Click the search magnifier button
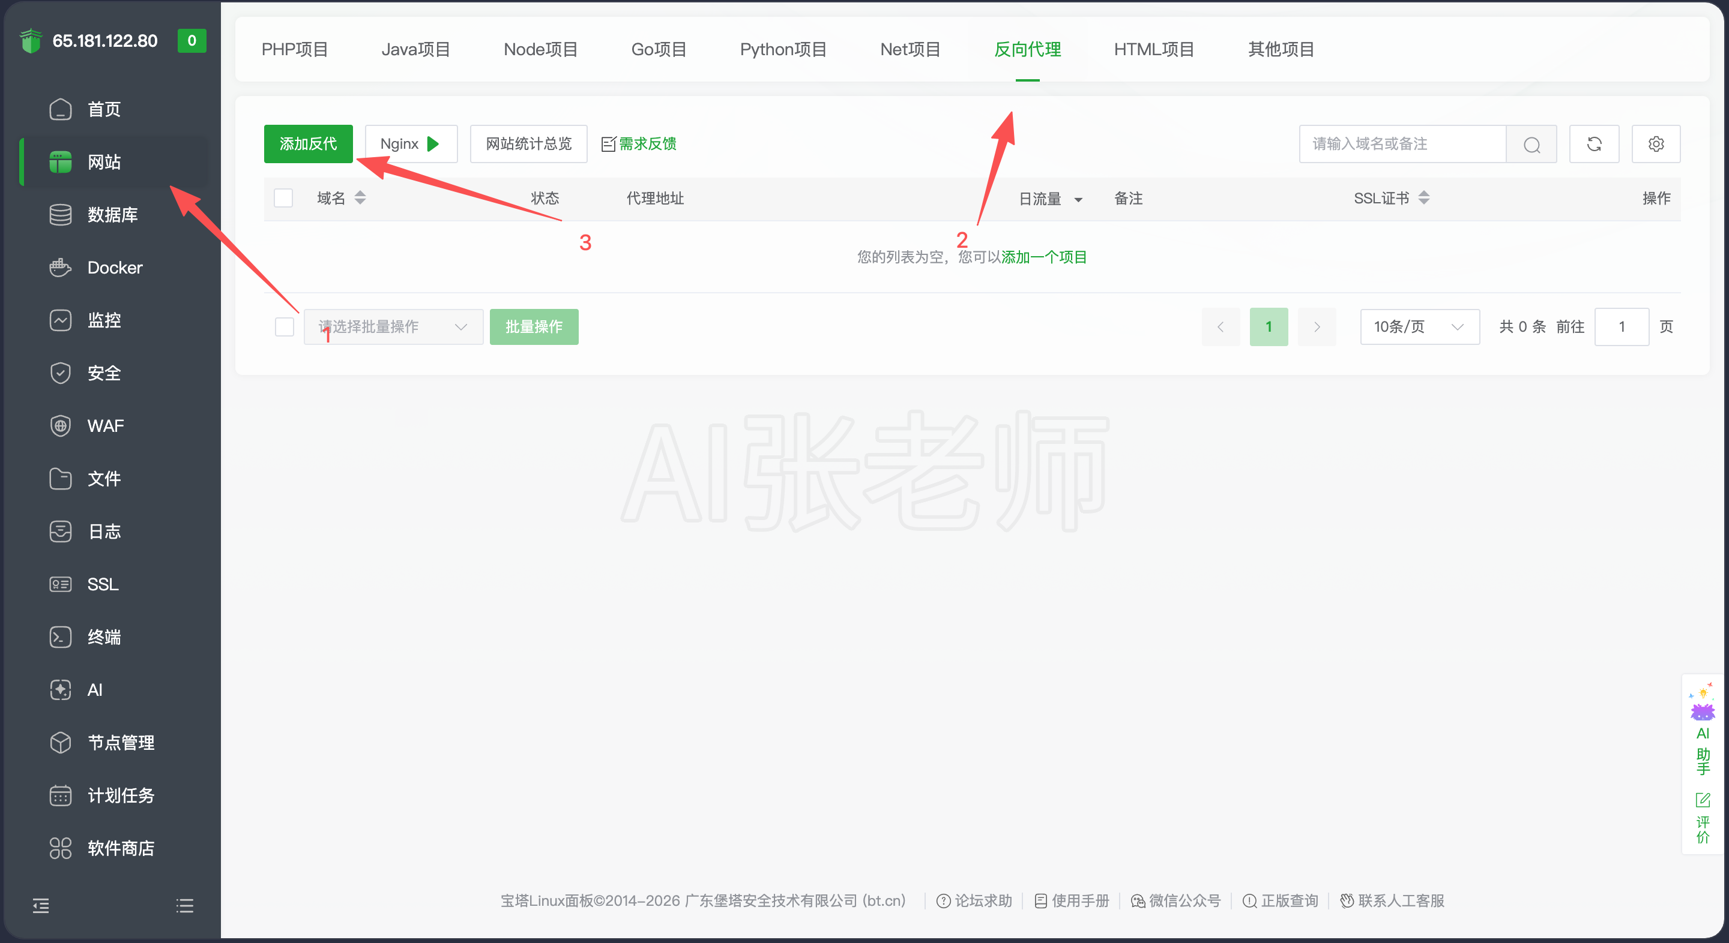 point(1531,144)
